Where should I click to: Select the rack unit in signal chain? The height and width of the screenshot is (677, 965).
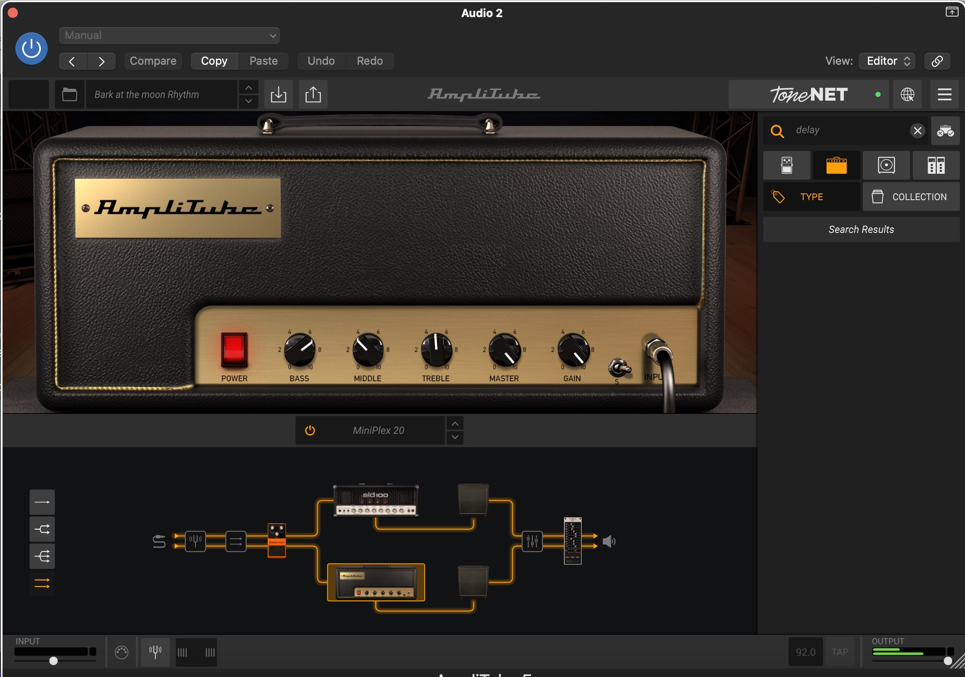pyautogui.click(x=573, y=541)
